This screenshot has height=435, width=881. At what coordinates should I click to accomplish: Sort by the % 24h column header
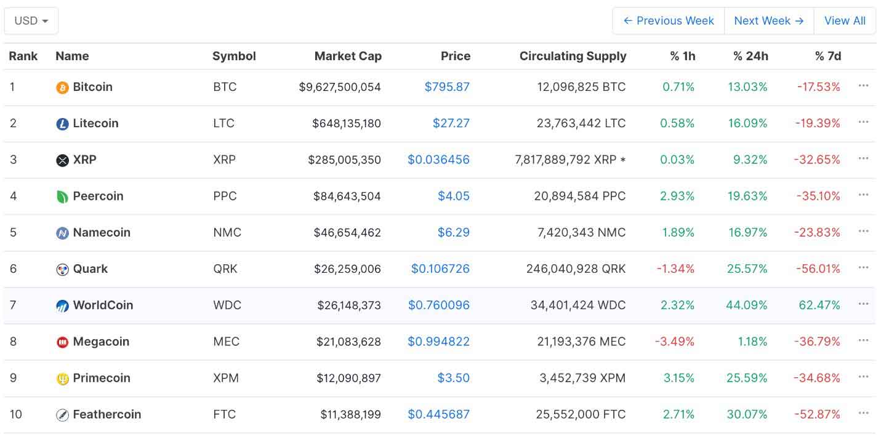(x=750, y=56)
